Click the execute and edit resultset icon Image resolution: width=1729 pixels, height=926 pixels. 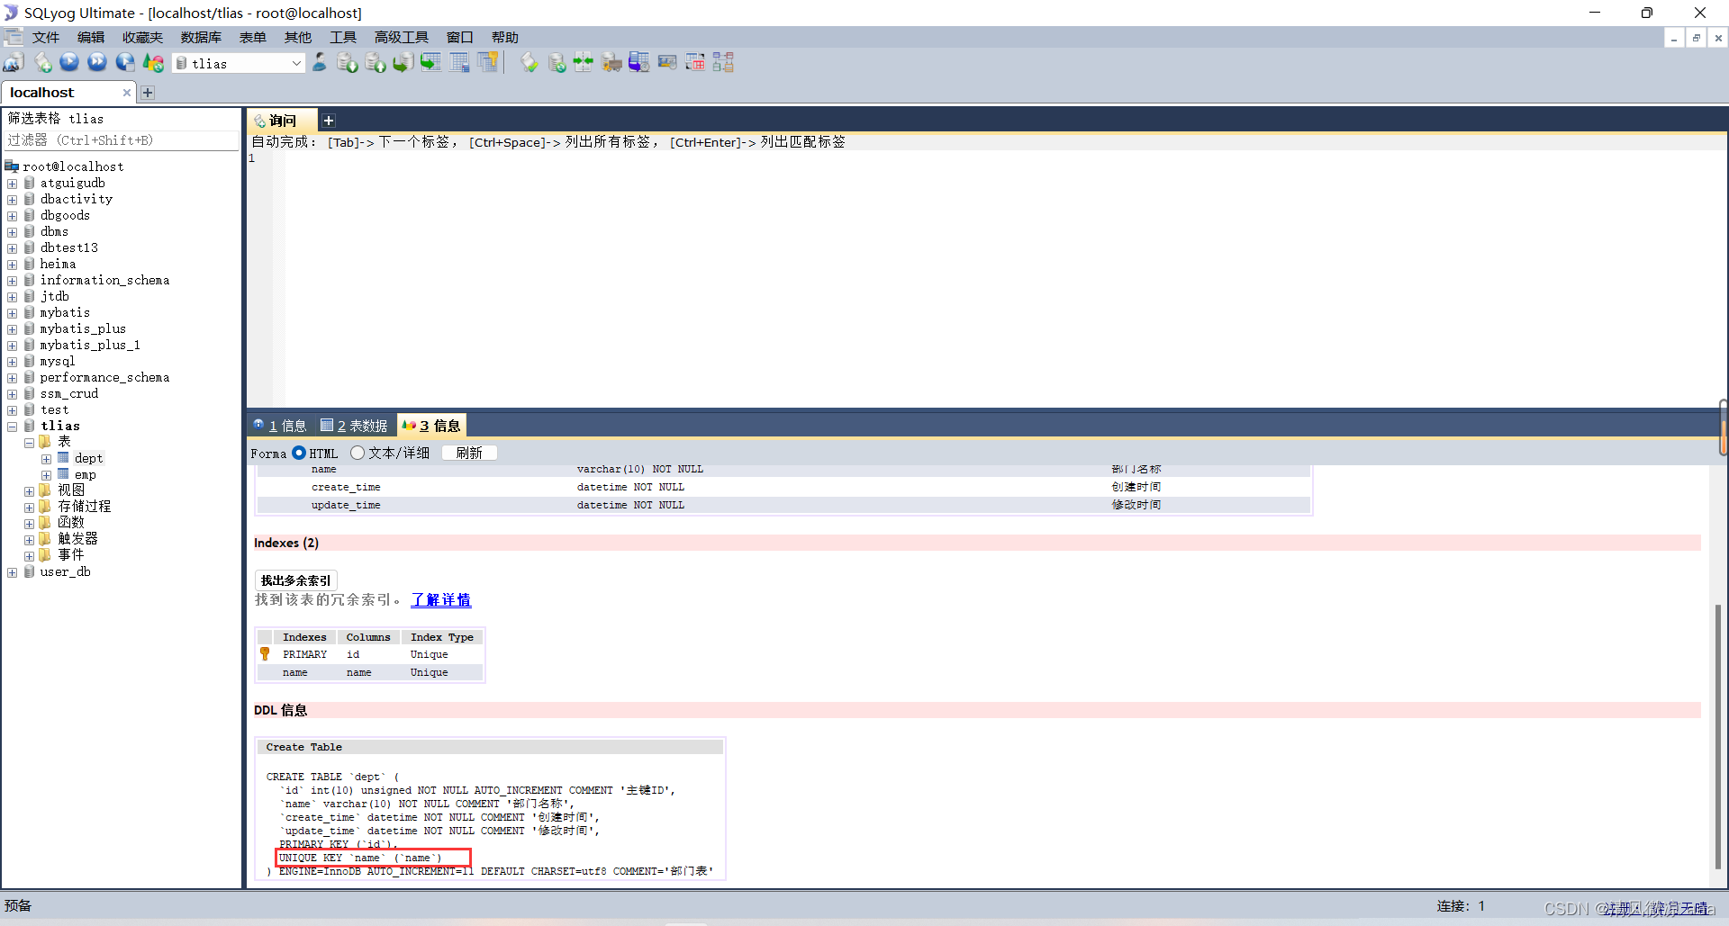tap(125, 63)
